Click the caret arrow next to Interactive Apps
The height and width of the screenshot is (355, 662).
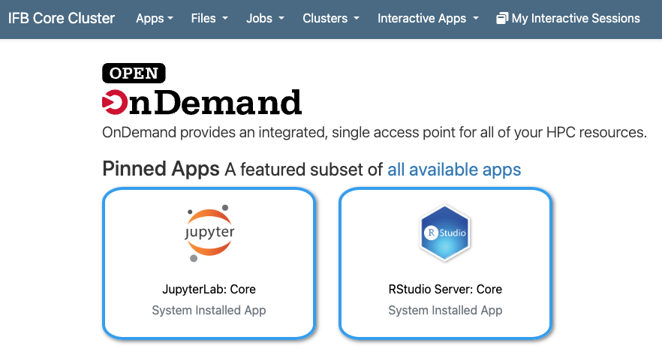(x=476, y=20)
